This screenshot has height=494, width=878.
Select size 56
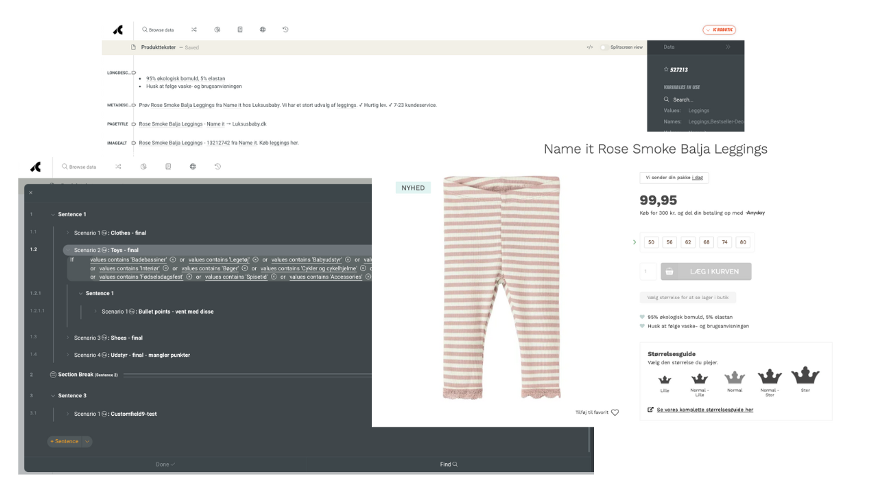[x=669, y=242]
